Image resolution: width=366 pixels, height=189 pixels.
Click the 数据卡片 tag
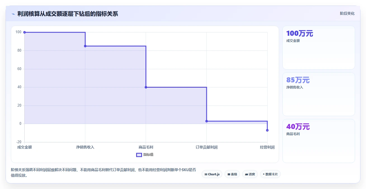tap(270, 174)
